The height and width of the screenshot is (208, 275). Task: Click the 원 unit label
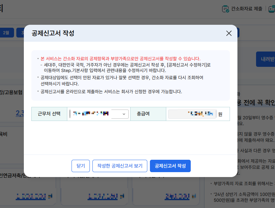(x=220, y=114)
